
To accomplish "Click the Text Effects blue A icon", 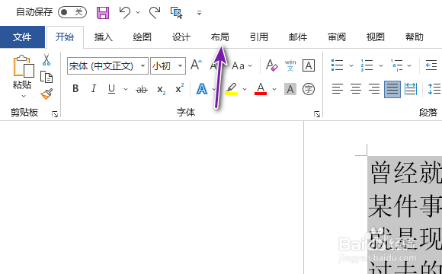I will [x=202, y=89].
